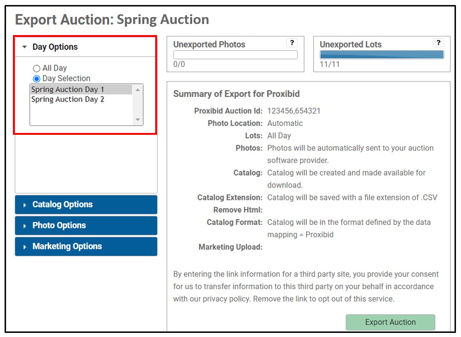This screenshot has width=461, height=337.
Task: Open the Unexported Lots help question mark
Action: 438,43
